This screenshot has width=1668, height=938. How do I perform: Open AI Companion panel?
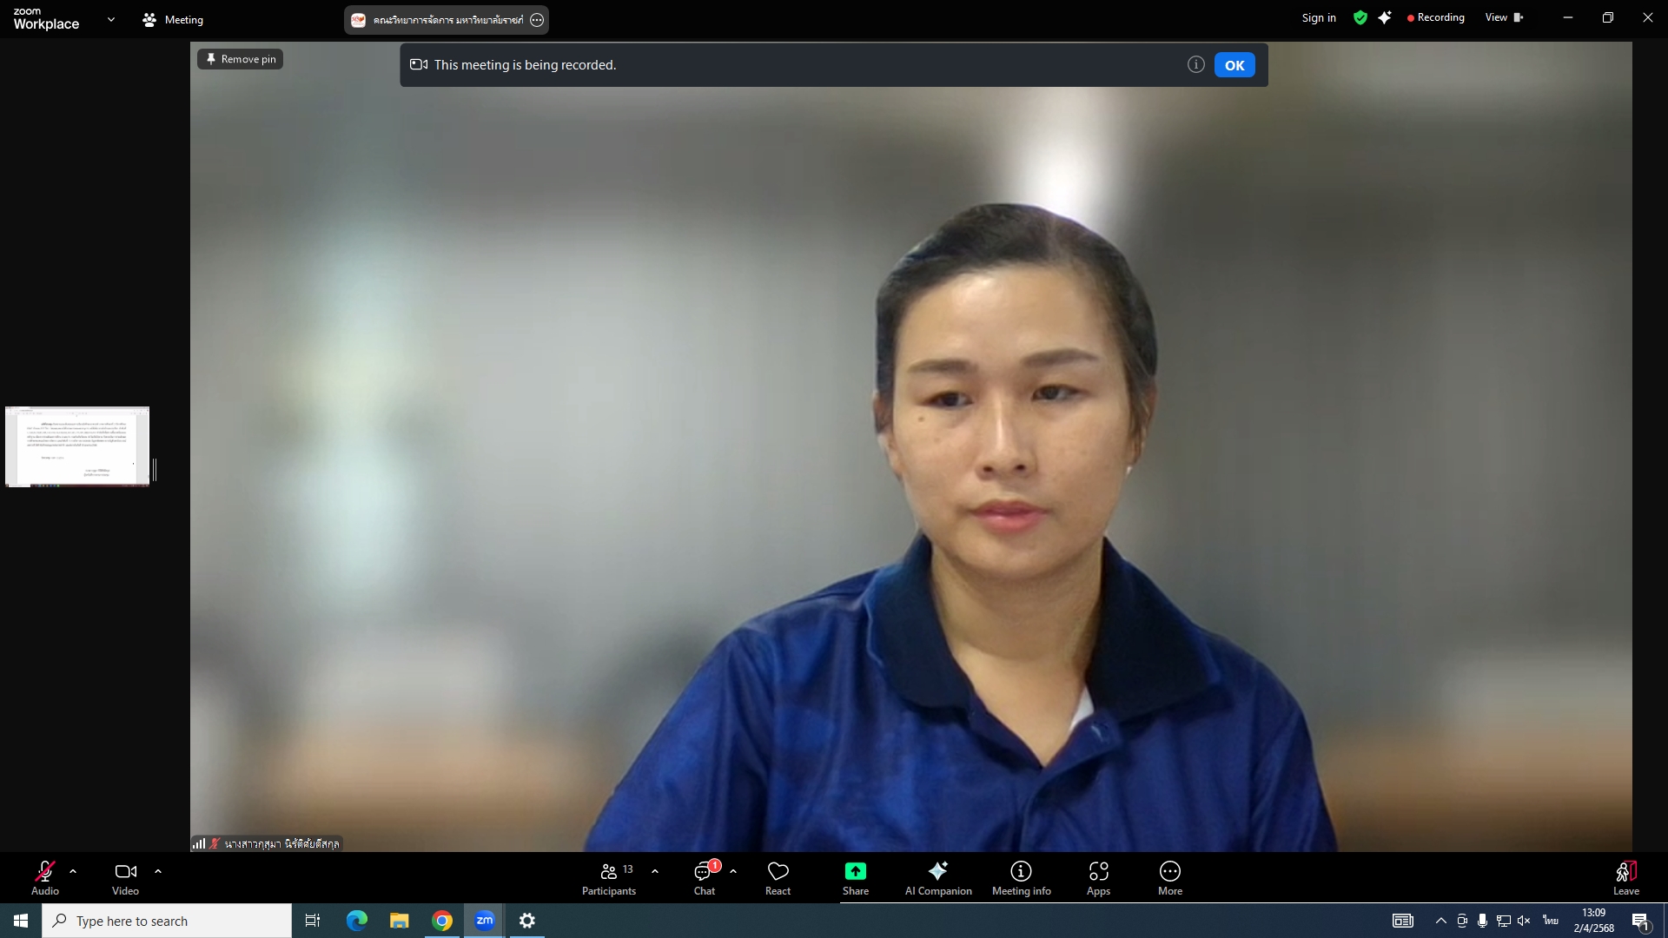tap(938, 877)
